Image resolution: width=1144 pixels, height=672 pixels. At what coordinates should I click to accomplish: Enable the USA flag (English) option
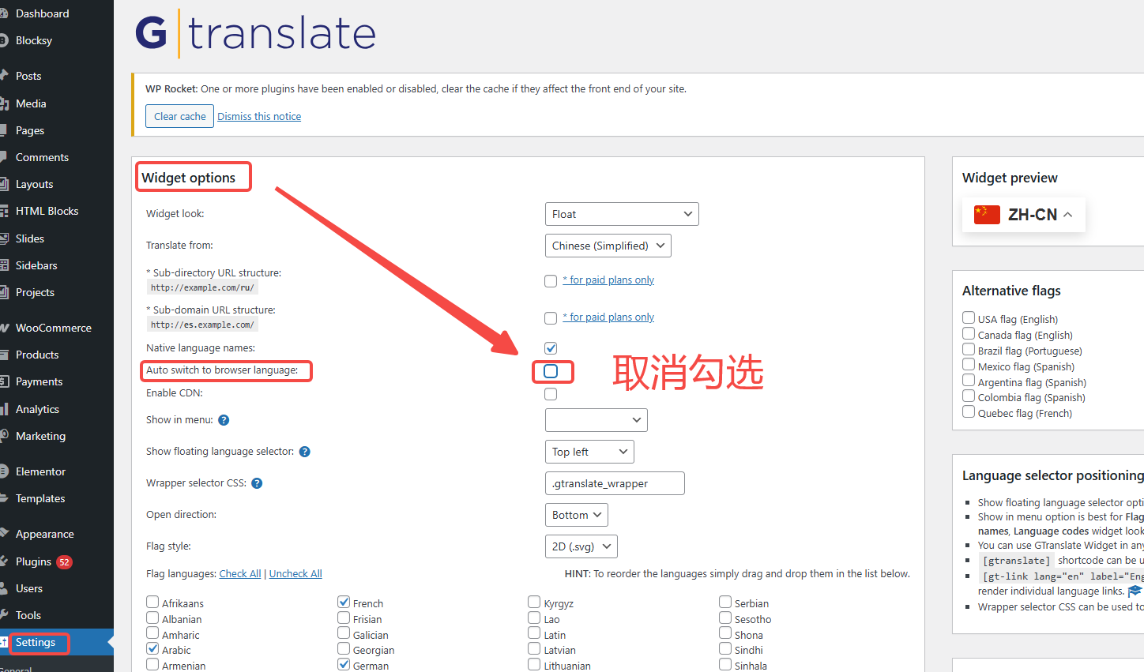(x=969, y=318)
